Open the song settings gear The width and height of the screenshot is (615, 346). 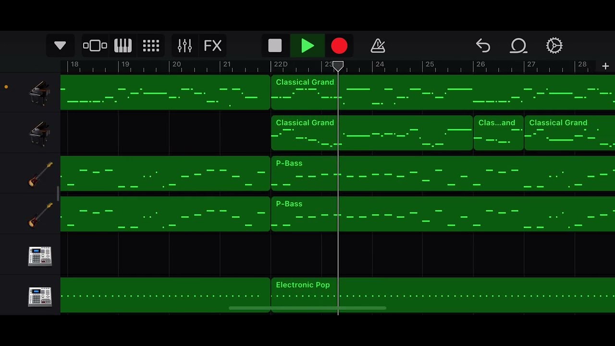554,46
